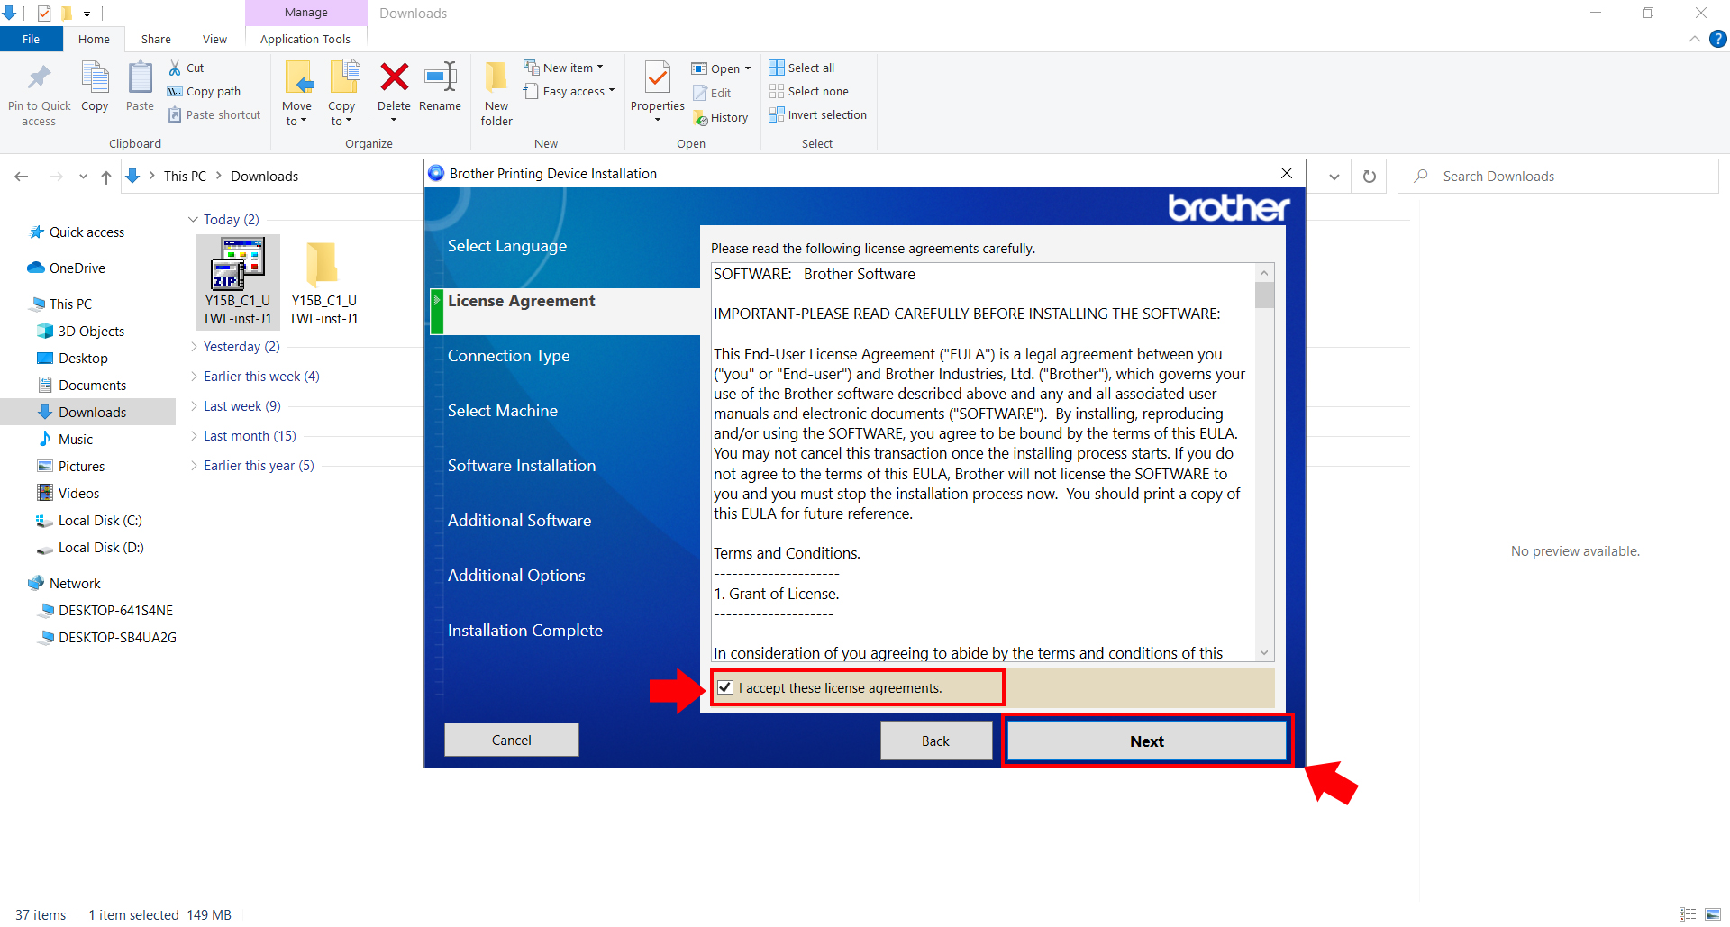This screenshot has width=1730, height=927.
Task: Uncheck 'I accept these license agreements'
Action: pos(725,687)
